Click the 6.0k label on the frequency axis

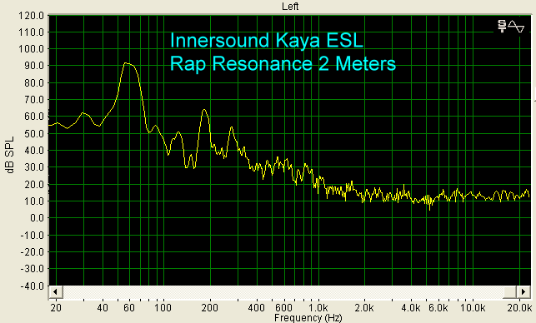(438, 308)
